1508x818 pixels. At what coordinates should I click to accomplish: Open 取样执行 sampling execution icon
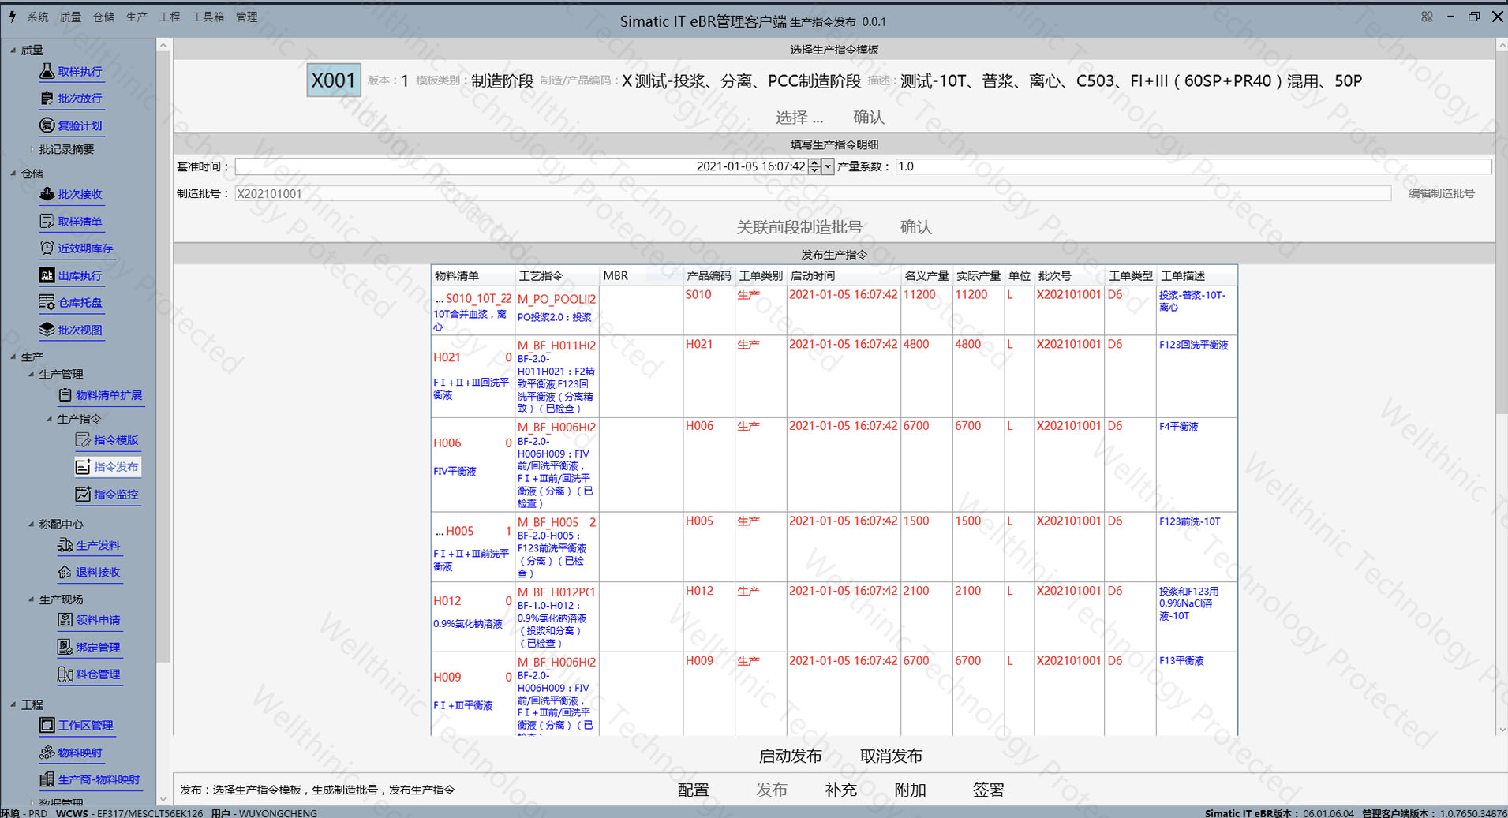(x=47, y=71)
